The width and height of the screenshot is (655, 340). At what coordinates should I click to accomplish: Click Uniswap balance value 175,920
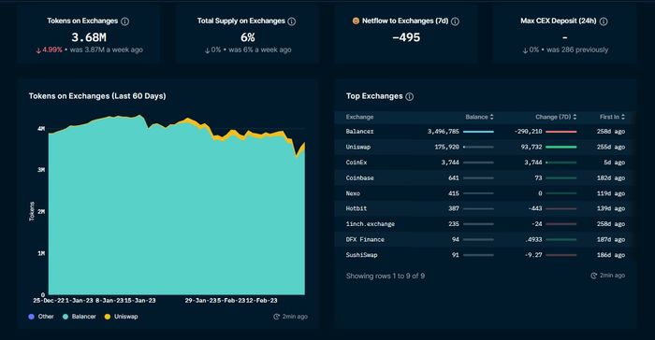[447, 147]
